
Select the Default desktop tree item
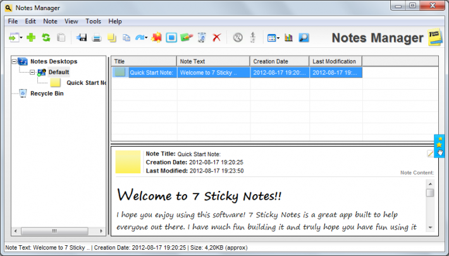pyautogui.click(x=59, y=72)
